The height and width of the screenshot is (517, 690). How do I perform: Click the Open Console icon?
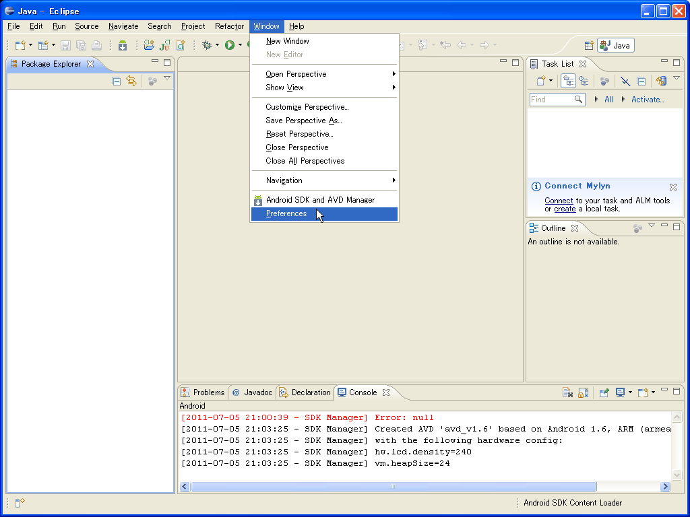(x=643, y=392)
